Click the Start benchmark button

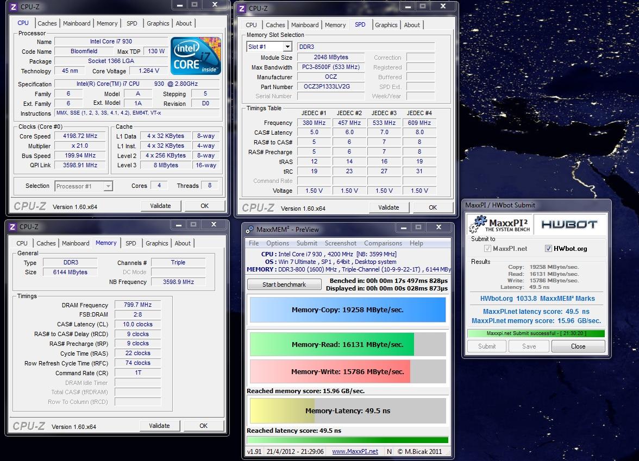284,285
